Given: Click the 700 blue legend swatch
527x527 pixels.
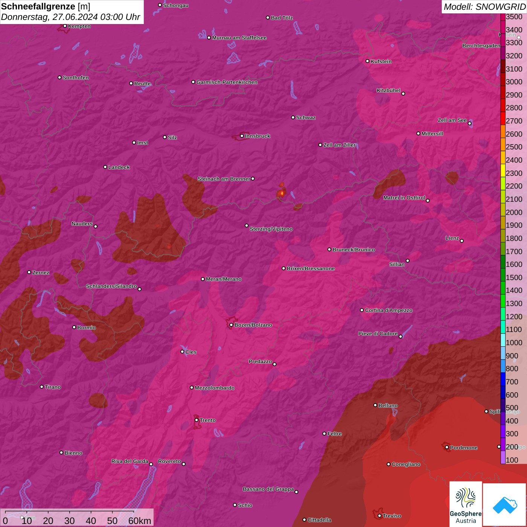Looking at the screenshot, I should click(x=503, y=379).
